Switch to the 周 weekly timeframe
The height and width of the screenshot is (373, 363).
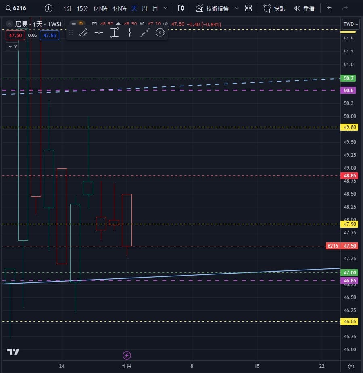coord(144,8)
